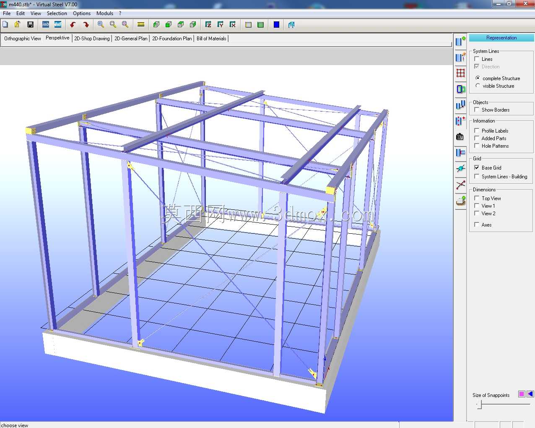Enable the Axes checkbox
The image size is (535, 428).
(x=477, y=224)
